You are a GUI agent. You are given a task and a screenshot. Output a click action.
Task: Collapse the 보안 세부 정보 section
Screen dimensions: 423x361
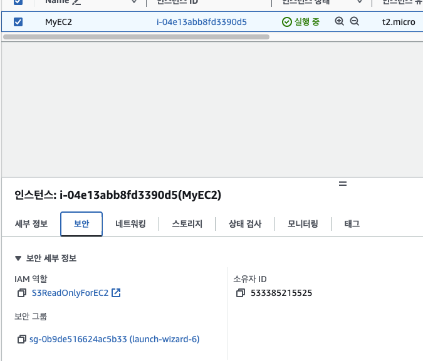(x=18, y=258)
